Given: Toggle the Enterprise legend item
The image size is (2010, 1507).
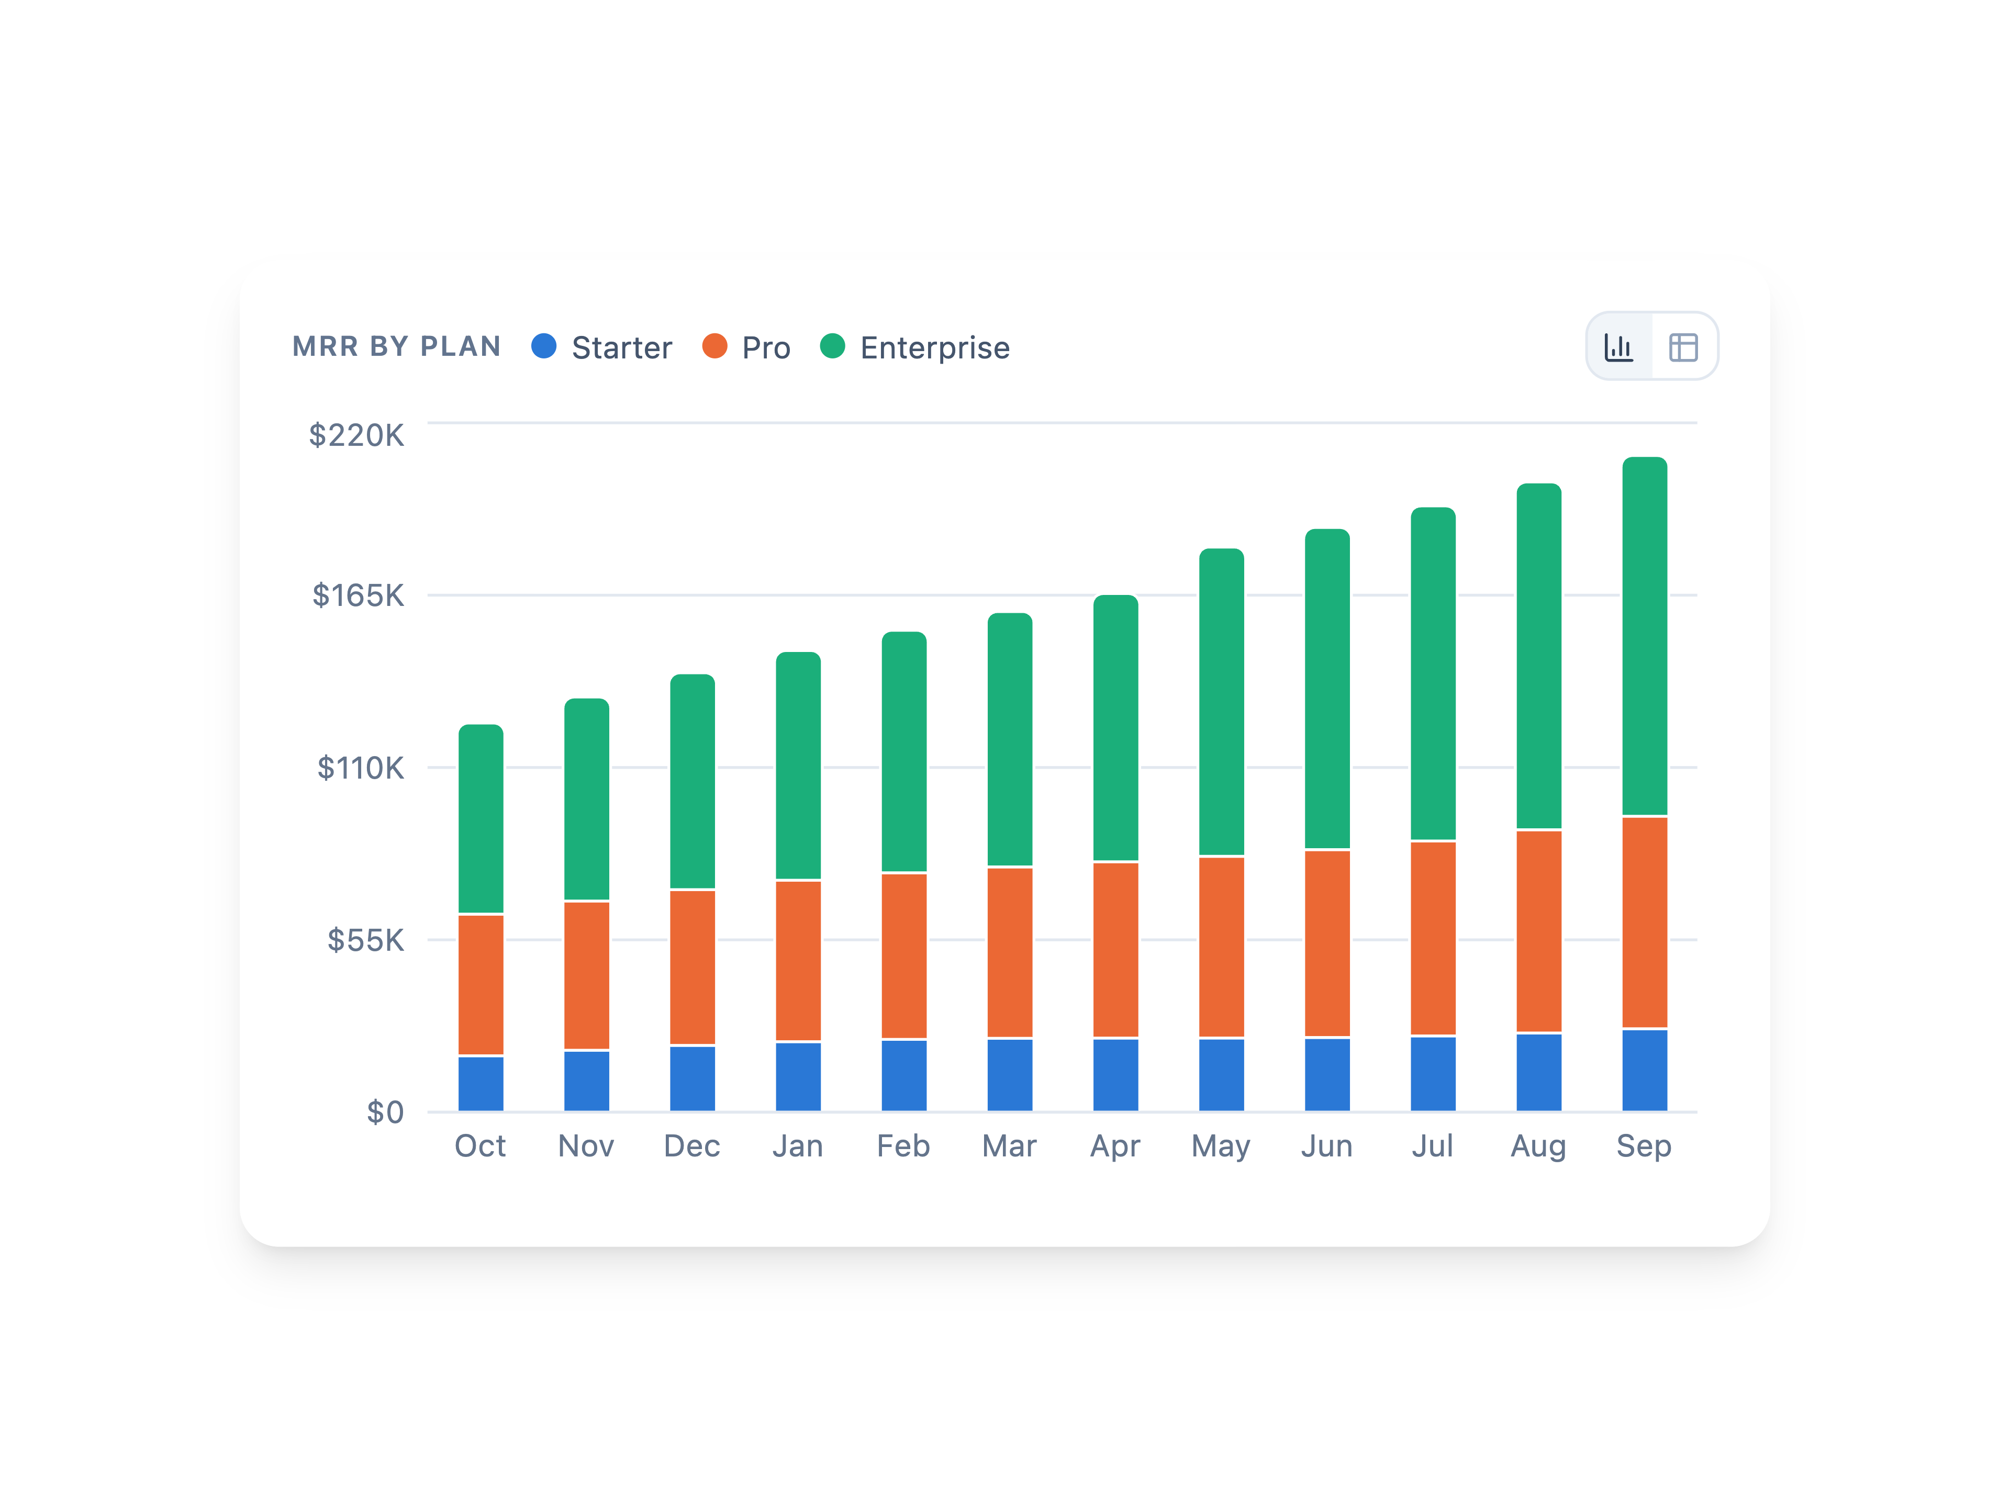Looking at the screenshot, I should tap(914, 347).
